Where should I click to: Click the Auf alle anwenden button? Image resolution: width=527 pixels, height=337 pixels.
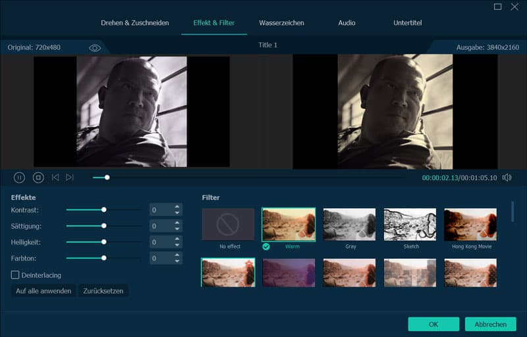pyautogui.click(x=43, y=290)
